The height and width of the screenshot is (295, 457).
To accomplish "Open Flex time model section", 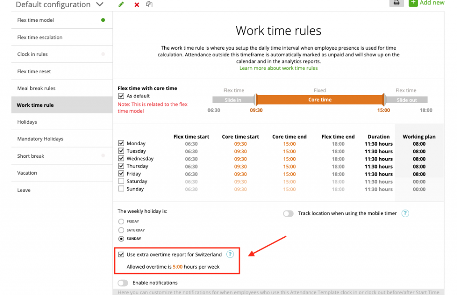I will coord(62,20).
